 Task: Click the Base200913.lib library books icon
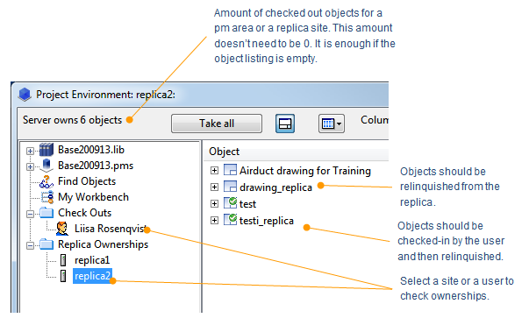(46, 150)
